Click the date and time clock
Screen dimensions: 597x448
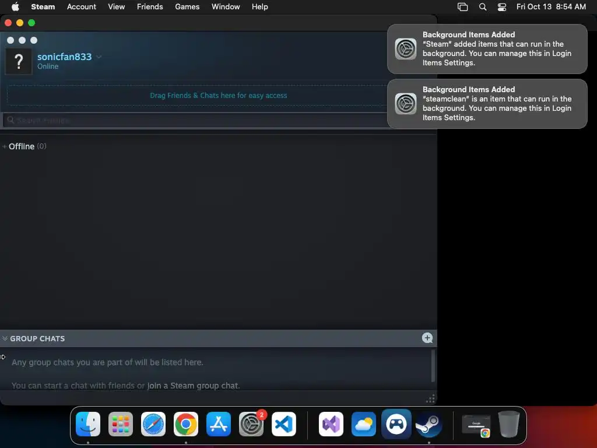click(x=551, y=6)
